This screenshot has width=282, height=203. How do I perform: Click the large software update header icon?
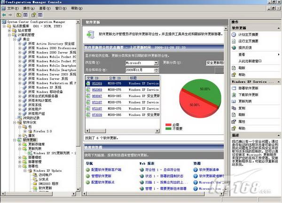click(x=91, y=34)
